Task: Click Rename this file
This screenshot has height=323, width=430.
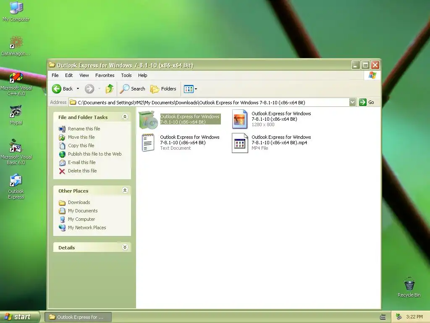Action: coord(84,129)
